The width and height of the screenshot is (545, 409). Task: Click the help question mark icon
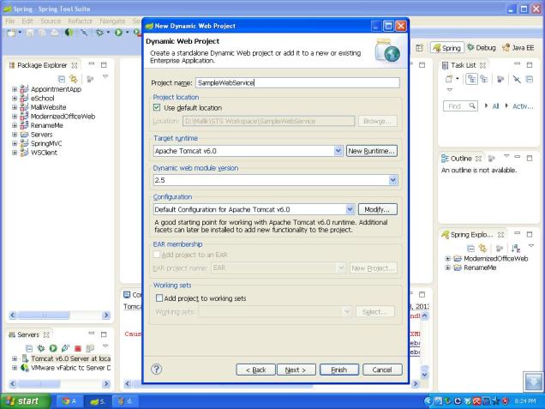(157, 369)
